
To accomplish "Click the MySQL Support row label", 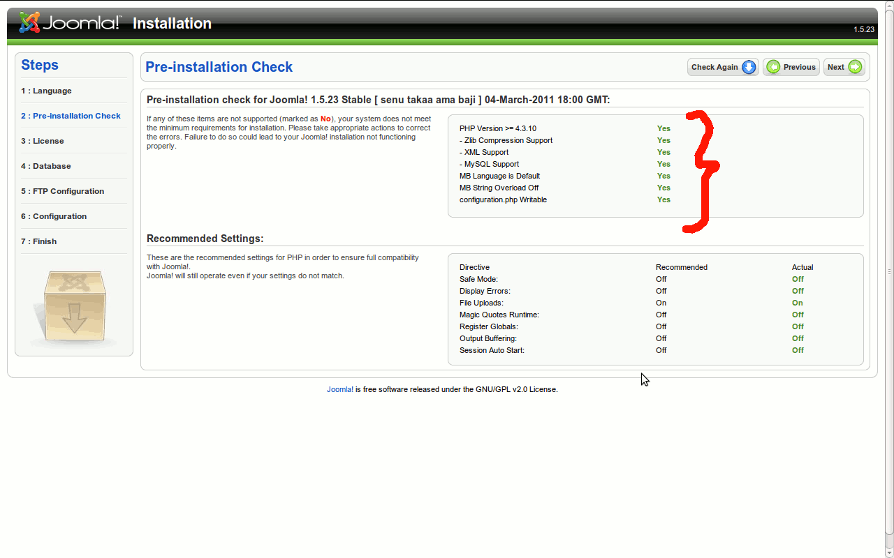I will coord(489,164).
